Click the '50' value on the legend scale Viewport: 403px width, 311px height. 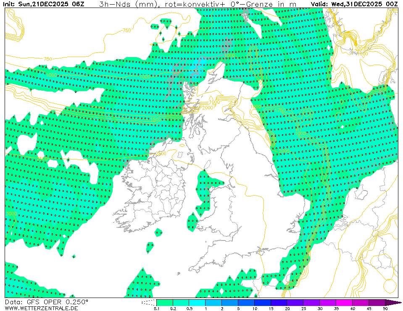385,308
